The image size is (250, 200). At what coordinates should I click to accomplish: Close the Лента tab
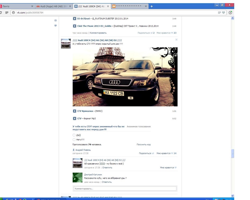coord(32,6)
